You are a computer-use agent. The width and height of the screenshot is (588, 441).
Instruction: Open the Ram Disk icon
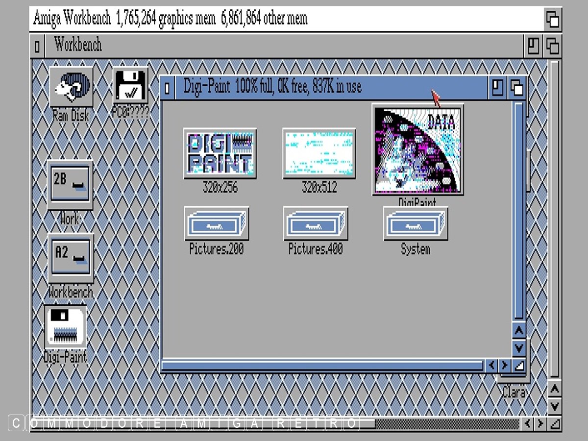pos(71,88)
